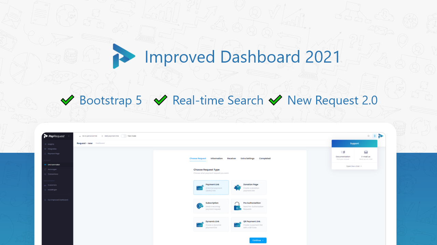Click the PayRequest logo in the sidebar
Viewport: 437px width, 245px height.
click(x=54, y=136)
